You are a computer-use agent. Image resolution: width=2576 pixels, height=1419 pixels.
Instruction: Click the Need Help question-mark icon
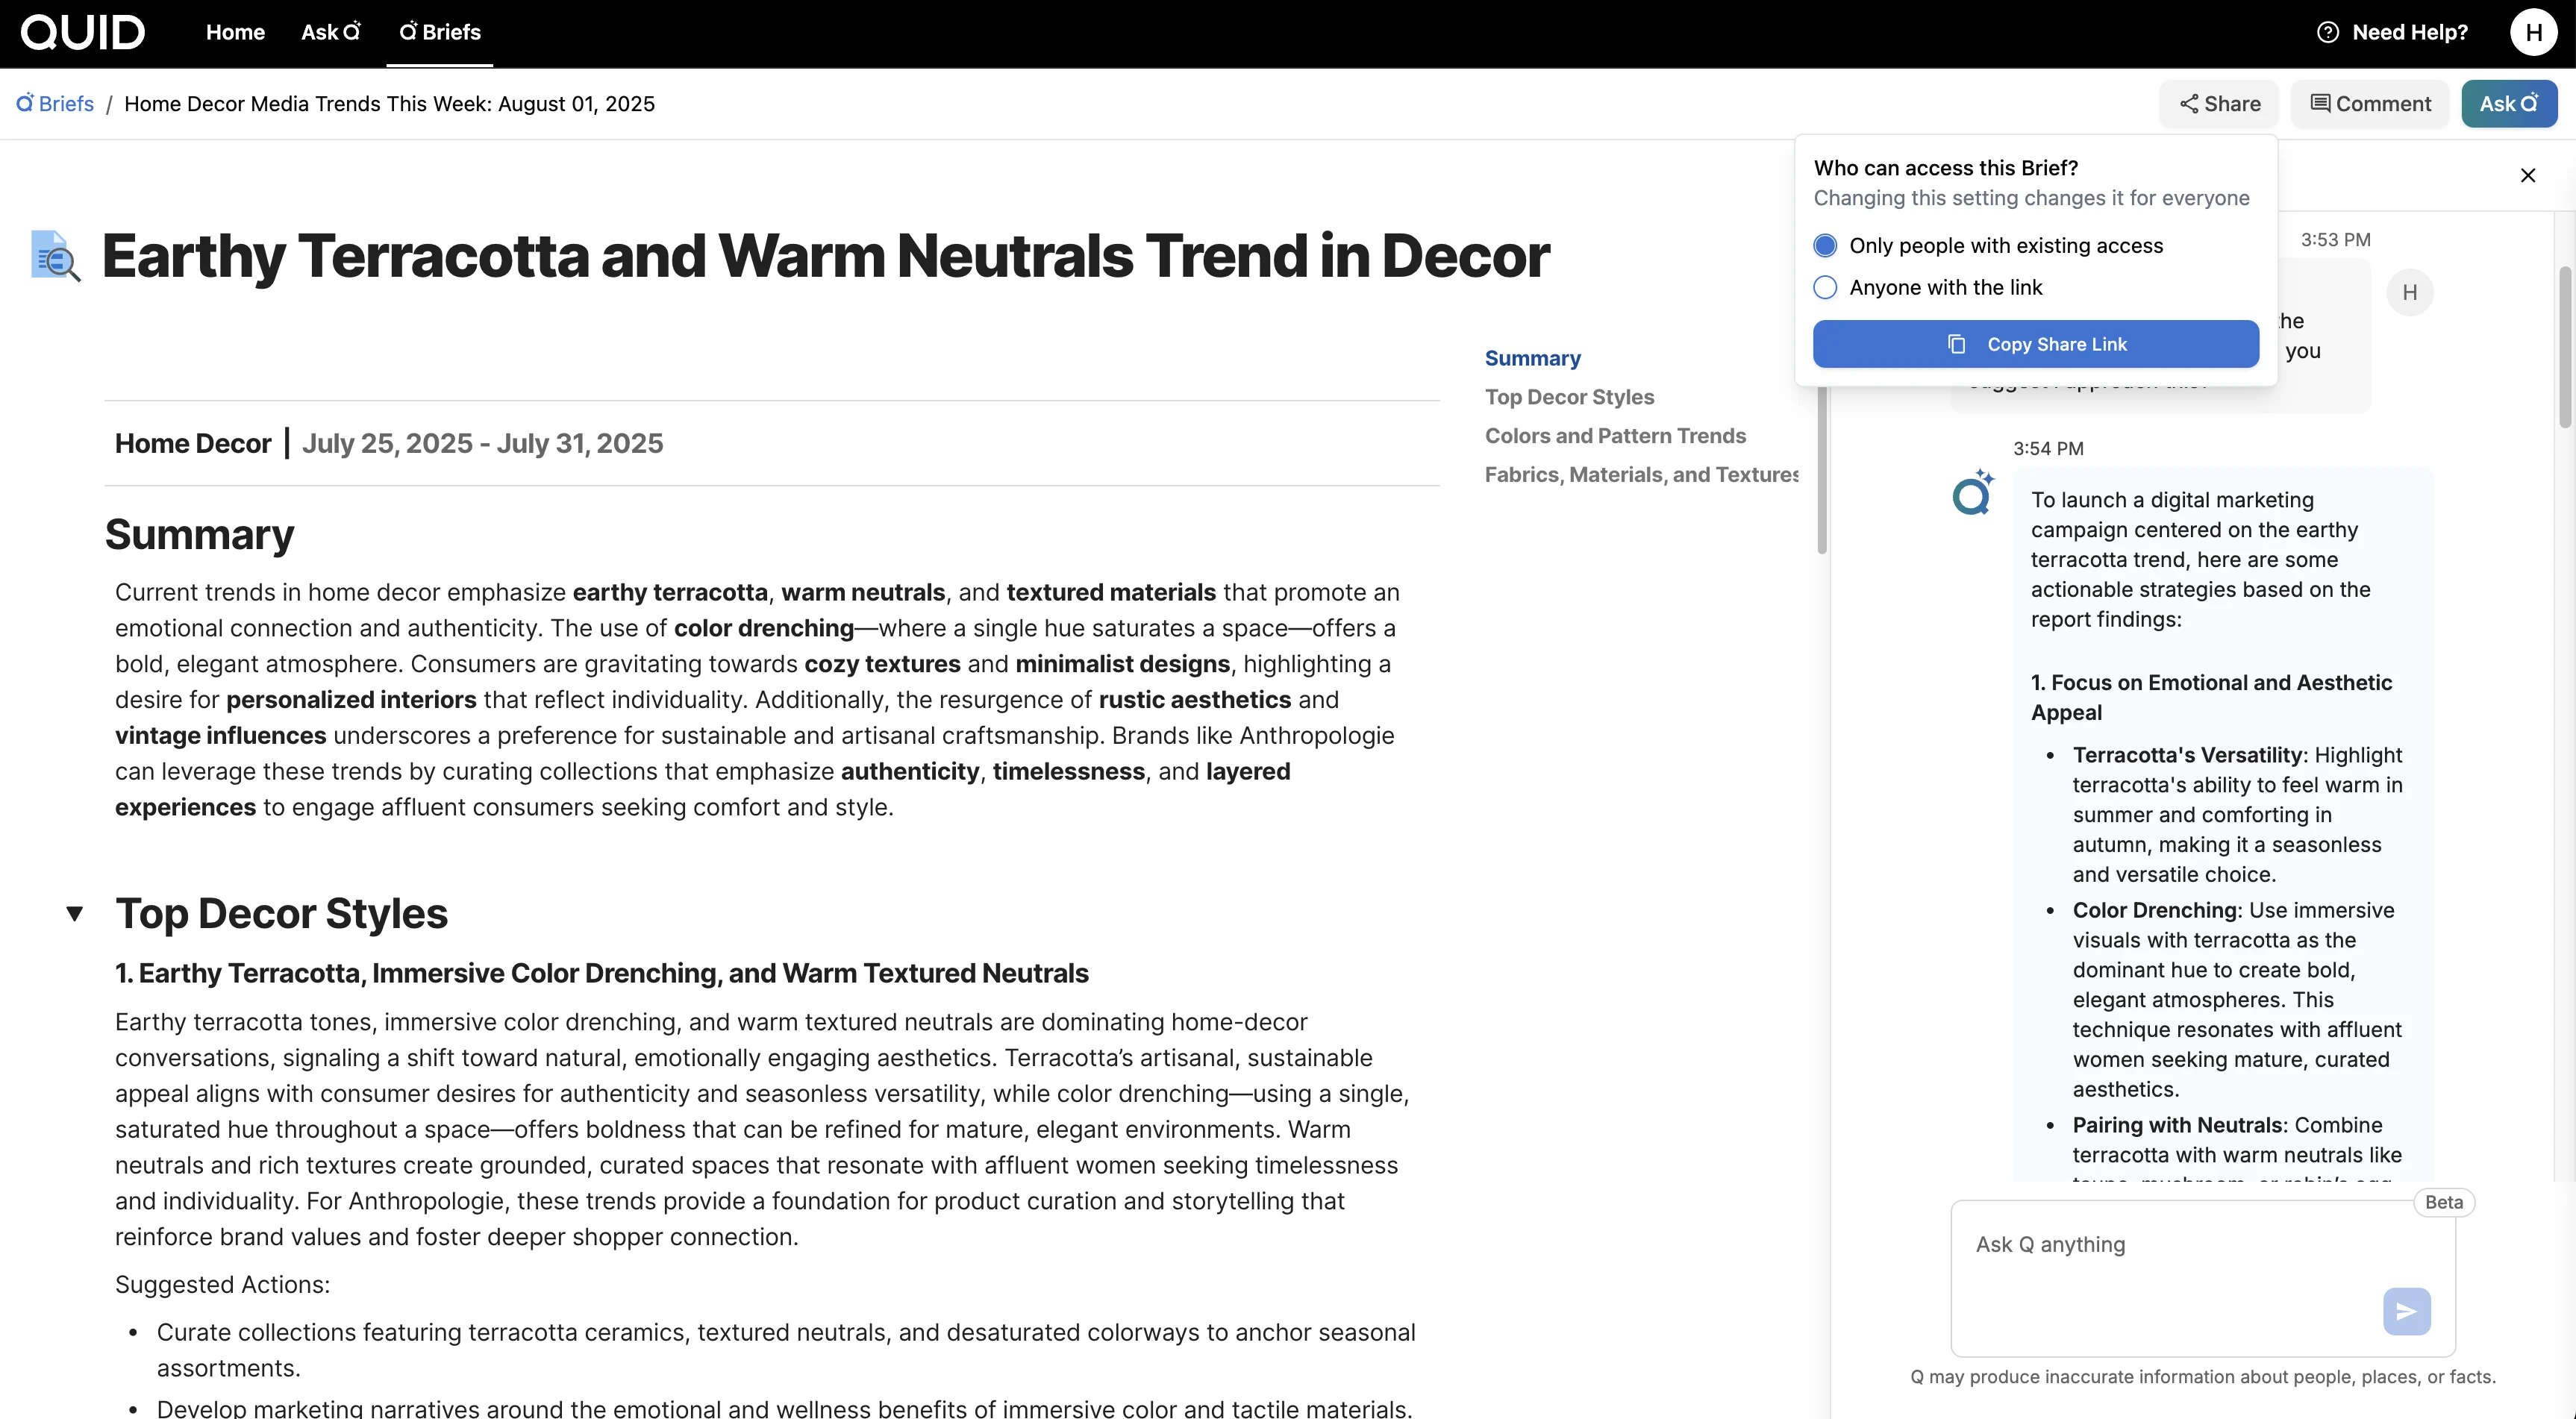coord(2327,32)
